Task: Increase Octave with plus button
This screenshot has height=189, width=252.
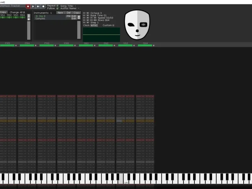Action: pyautogui.click(x=88, y=13)
